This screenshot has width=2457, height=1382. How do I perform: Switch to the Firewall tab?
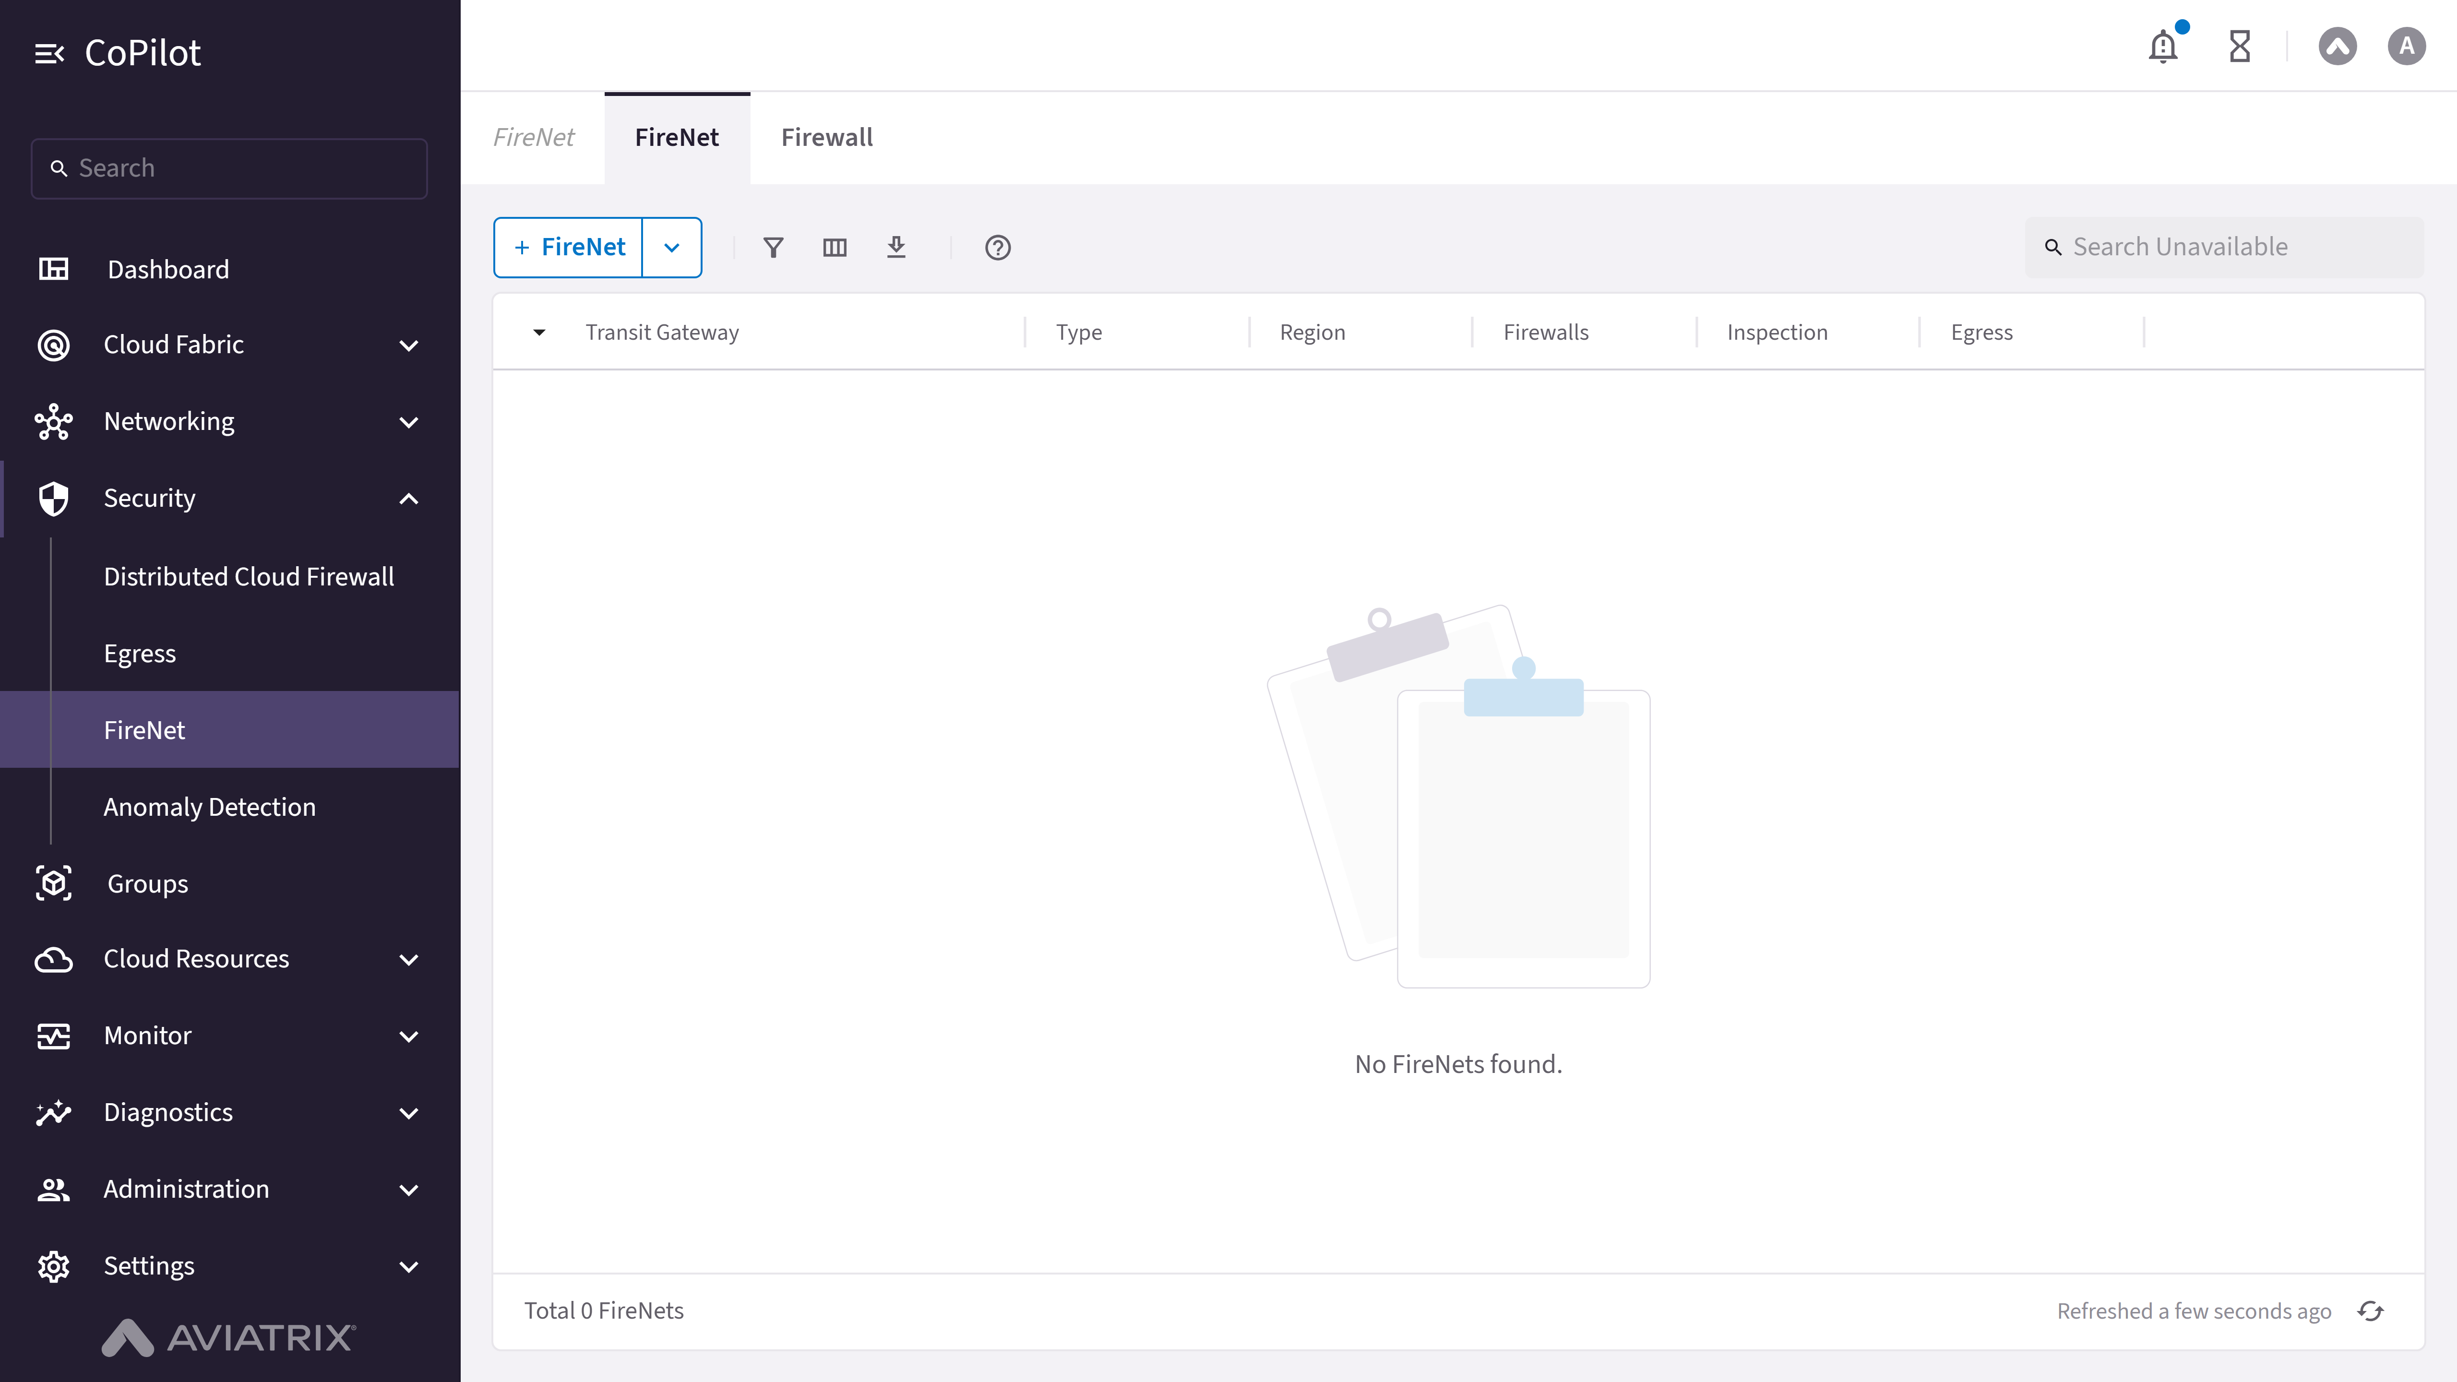(826, 137)
